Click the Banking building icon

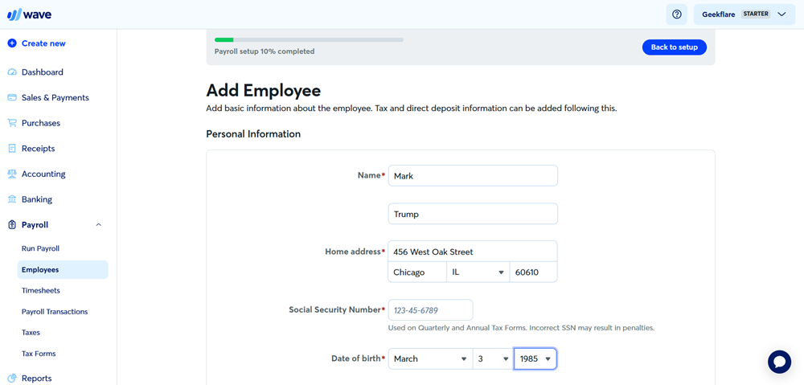pyautogui.click(x=12, y=199)
